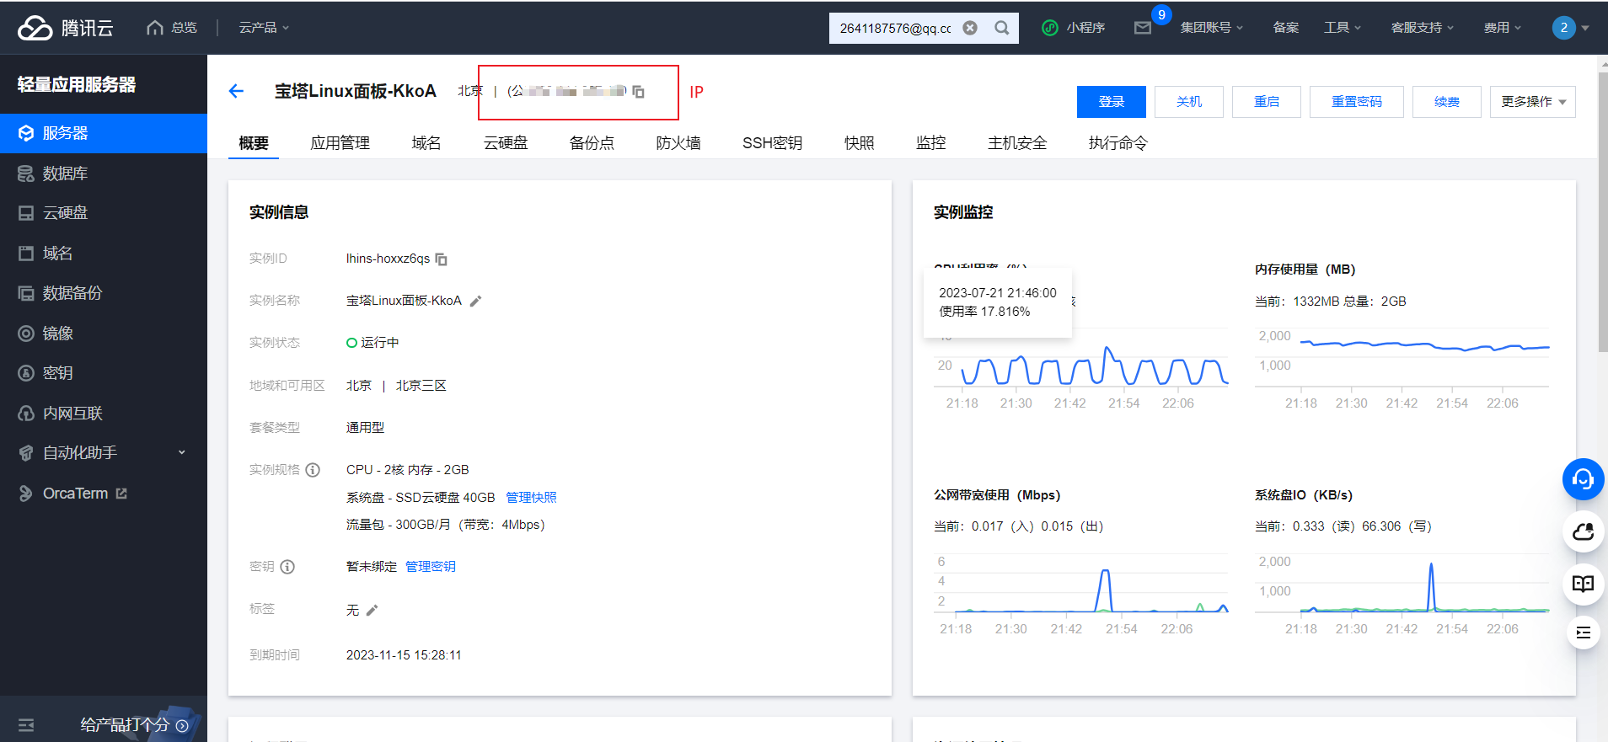Collapse the sidebar menu icon
This screenshot has height=742, width=1608.
coord(26,724)
